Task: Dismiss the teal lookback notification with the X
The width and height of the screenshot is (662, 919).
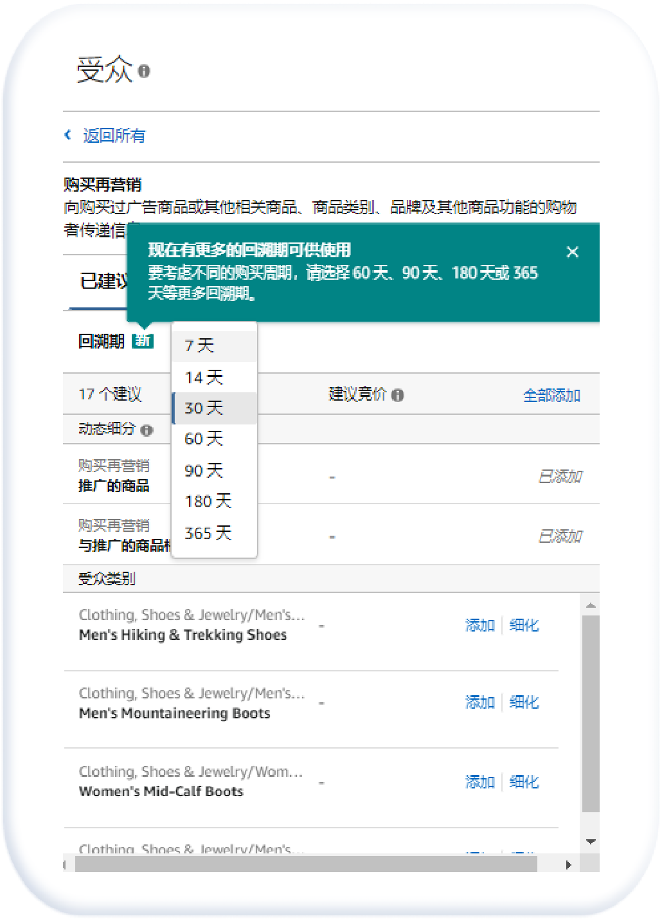Action: click(573, 252)
